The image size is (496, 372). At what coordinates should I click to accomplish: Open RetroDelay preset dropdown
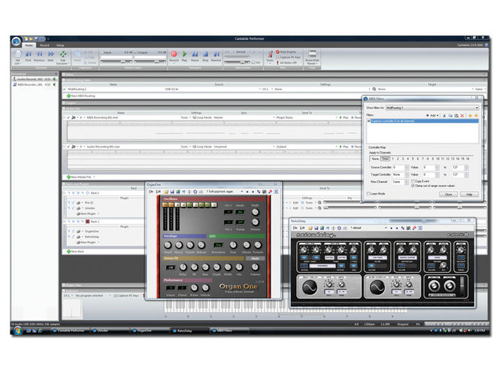pos(386,228)
